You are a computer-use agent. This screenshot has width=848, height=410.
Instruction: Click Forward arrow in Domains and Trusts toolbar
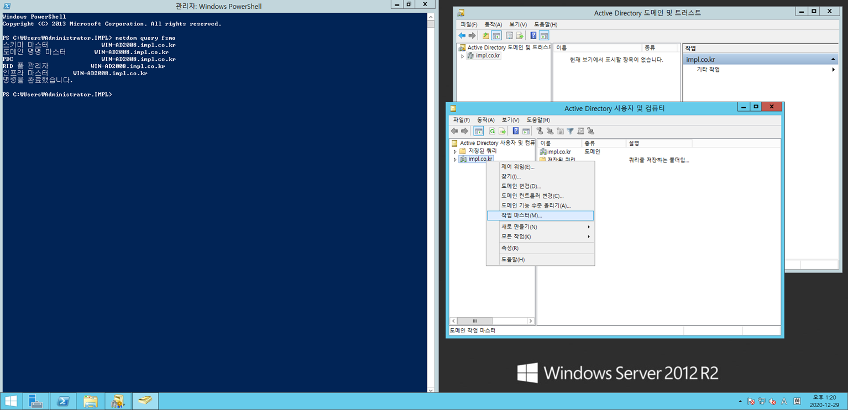(472, 35)
